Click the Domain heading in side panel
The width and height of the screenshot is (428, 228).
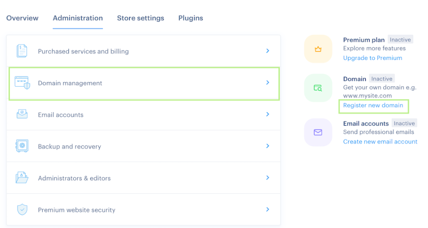354,79
